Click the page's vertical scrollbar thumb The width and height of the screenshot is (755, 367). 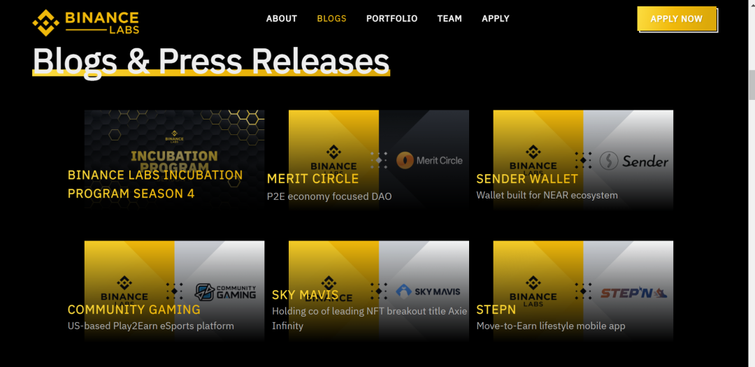pyautogui.click(x=752, y=85)
